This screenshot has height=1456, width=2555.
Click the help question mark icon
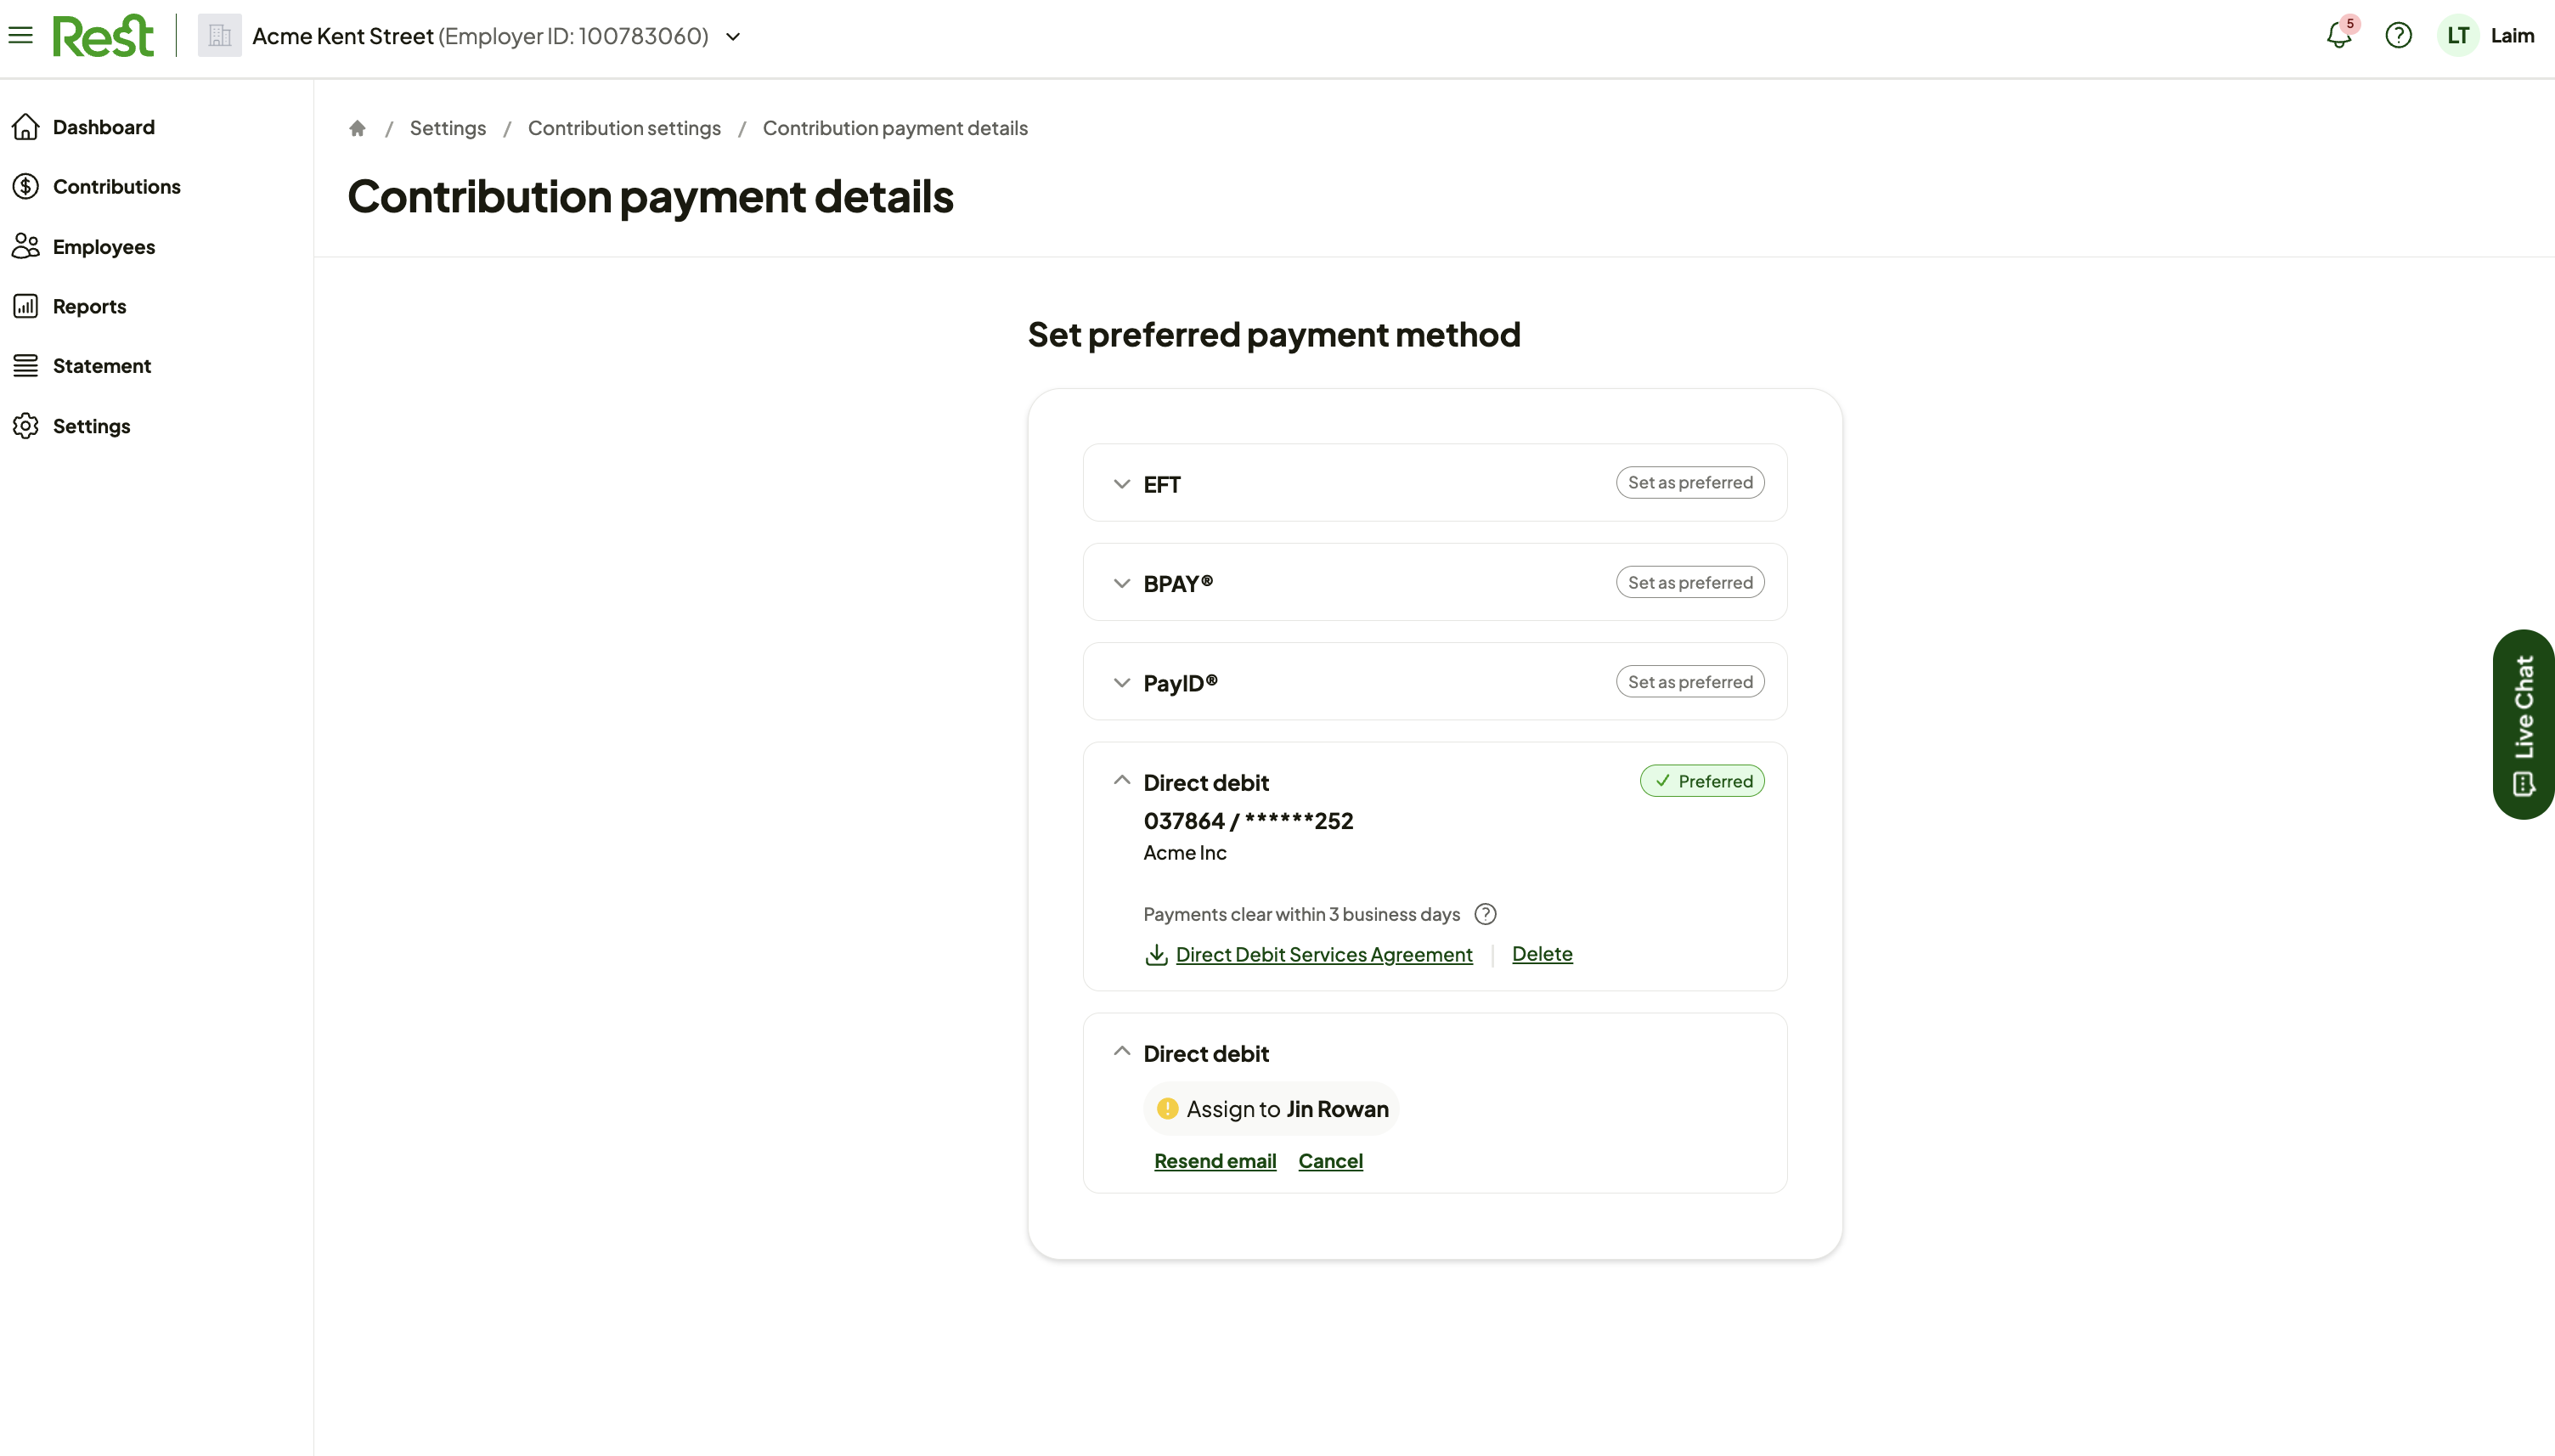pyautogui.click(x=2398, y=36)
